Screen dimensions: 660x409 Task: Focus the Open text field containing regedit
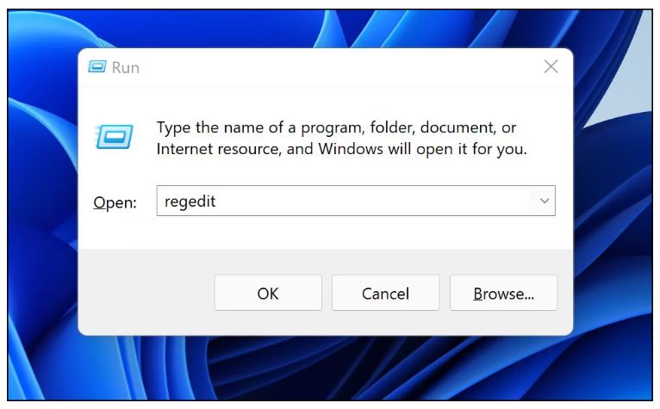pos(356,201)
